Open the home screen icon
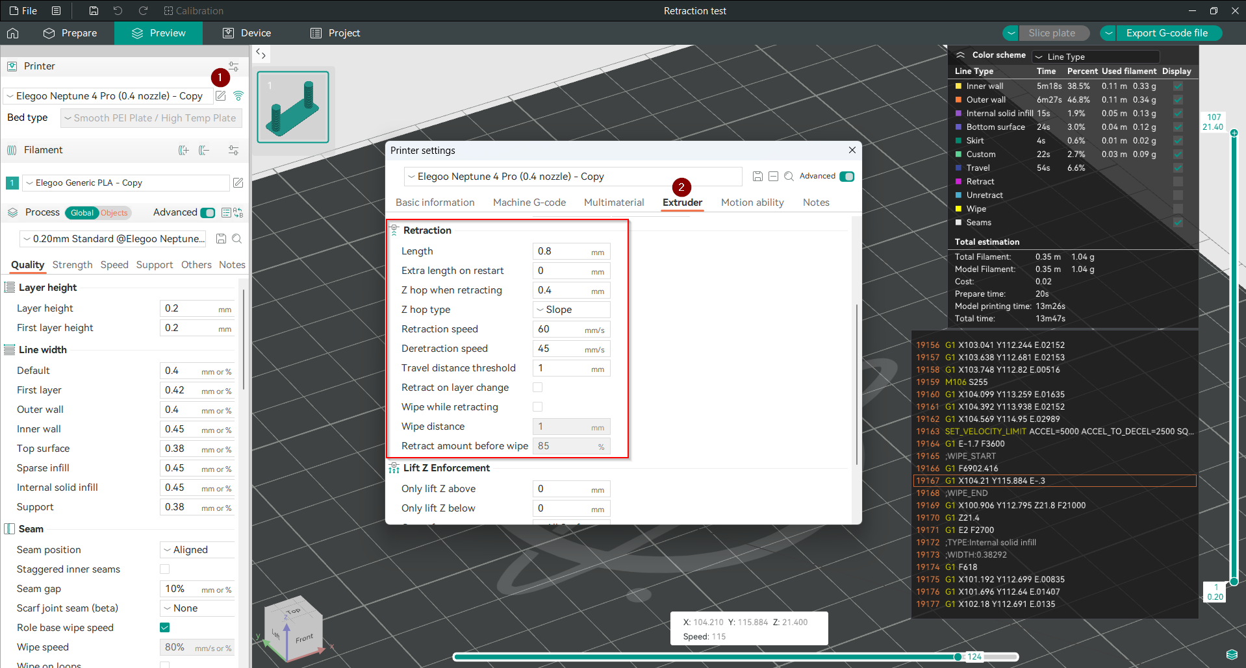 point(13,33)
